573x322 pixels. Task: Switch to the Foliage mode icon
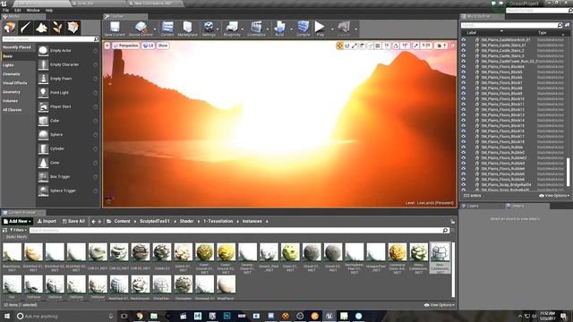point(57,28)
